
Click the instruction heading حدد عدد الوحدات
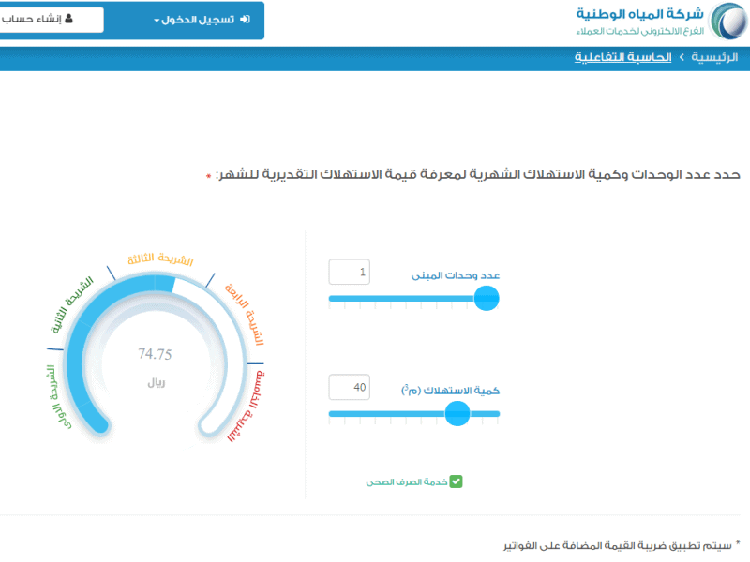click(x=478, y=174)
